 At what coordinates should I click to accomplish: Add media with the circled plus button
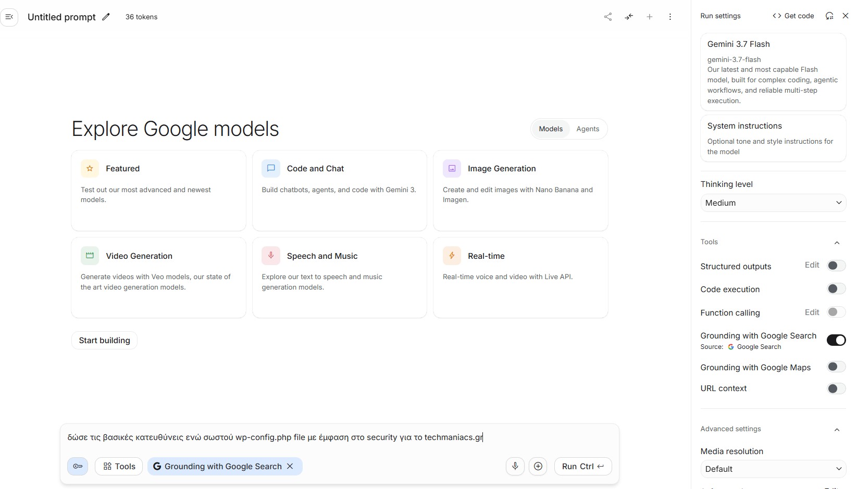tap(538, 466)
